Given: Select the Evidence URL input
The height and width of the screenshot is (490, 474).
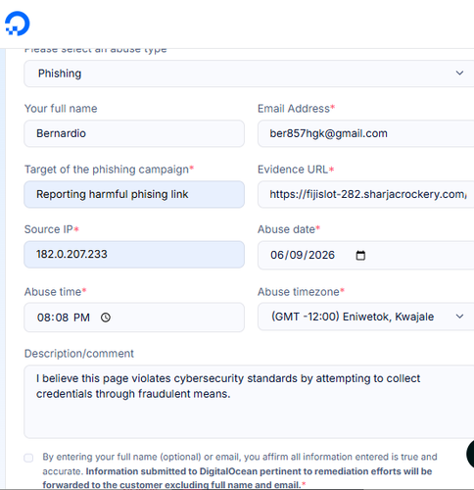Looking at the screenshot, I should (365, 194).
